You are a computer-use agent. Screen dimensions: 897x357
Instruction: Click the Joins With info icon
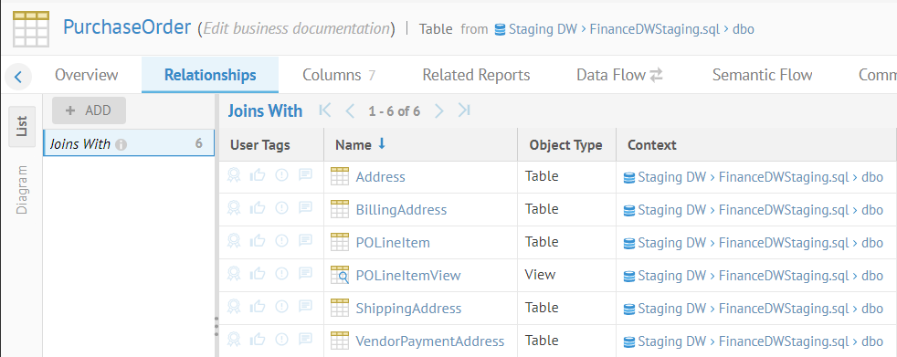pyautogui.click(x=121, y=145)
